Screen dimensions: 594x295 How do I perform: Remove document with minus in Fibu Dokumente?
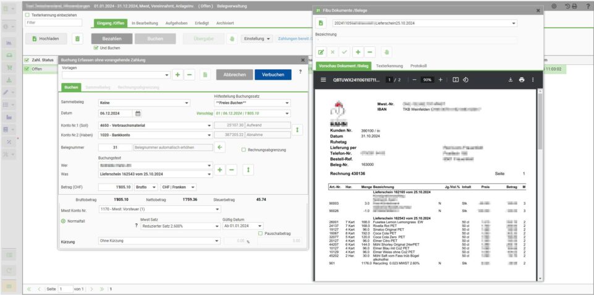(370, 53)
